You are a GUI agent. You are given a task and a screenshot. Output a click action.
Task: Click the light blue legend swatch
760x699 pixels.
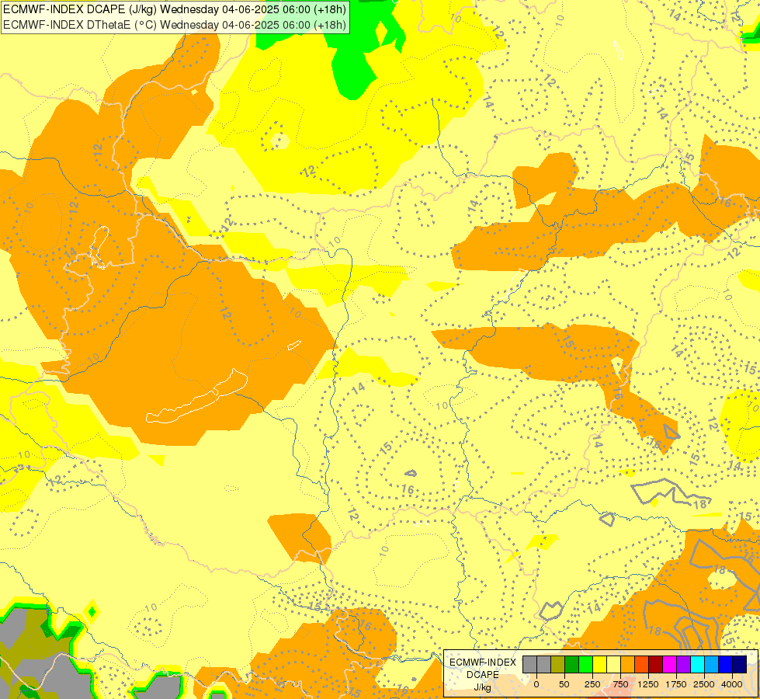[x=712, y=664]
